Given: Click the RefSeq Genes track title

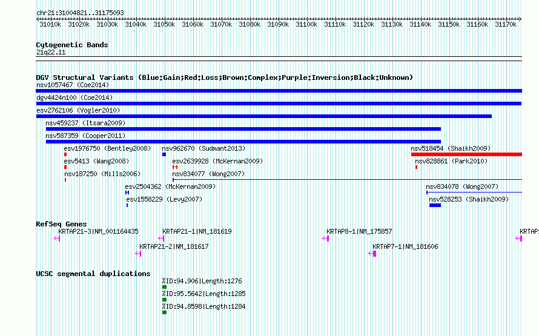Looking at the screenshot, I should (61, 224).
